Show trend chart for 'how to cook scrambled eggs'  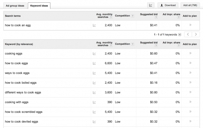(x=94, y=112)
